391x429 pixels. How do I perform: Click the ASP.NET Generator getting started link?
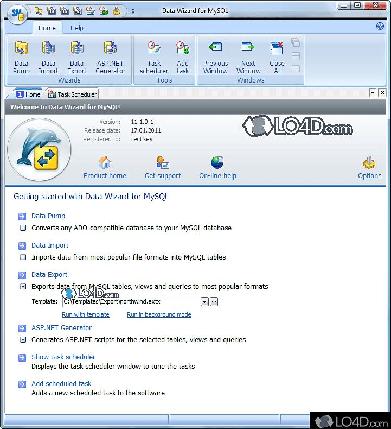(x=61, y=328)
